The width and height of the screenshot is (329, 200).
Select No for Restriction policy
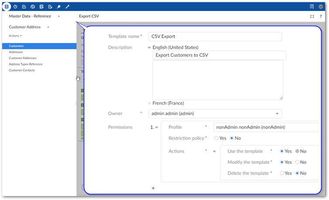pos(232,138)
